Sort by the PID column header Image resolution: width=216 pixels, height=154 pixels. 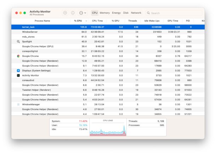tap(188, 21)
